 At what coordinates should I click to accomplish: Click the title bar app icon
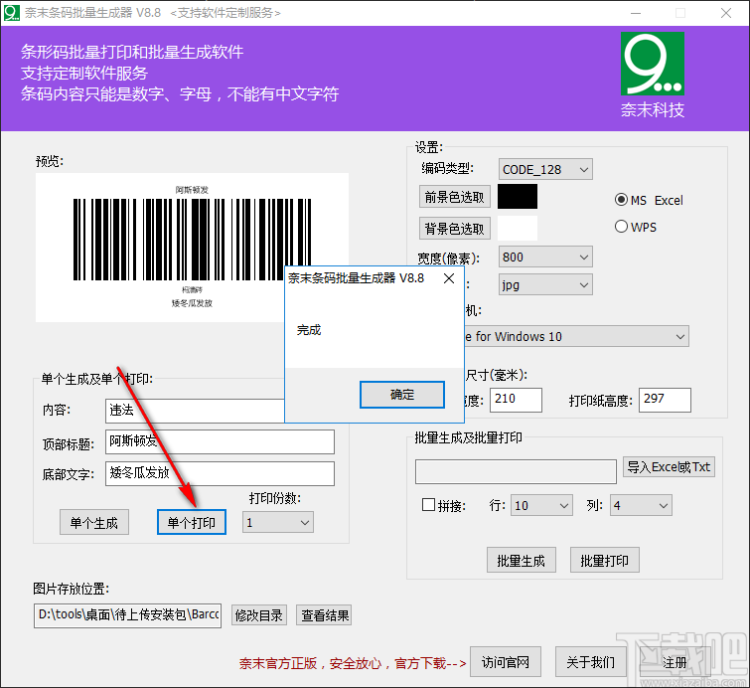coord(12,13)
